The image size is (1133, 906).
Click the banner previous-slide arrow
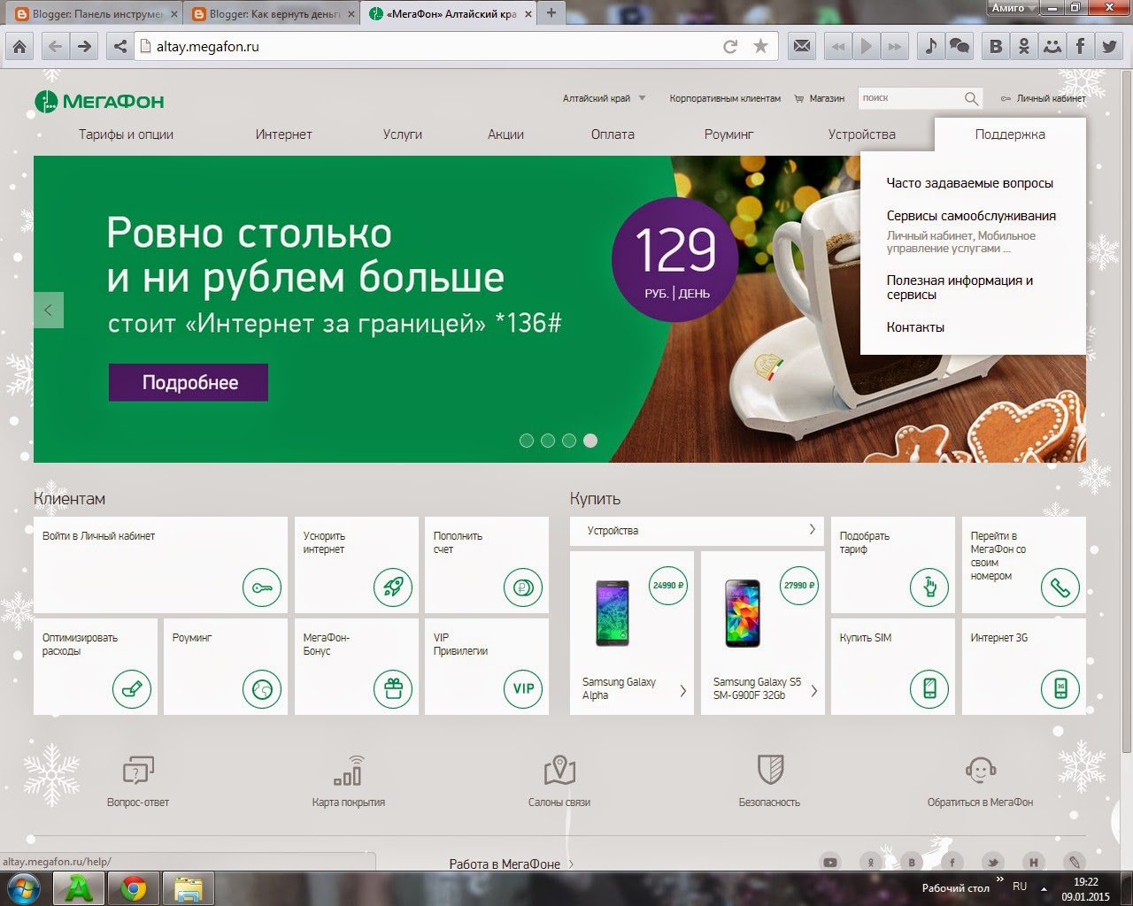(49, 311)
